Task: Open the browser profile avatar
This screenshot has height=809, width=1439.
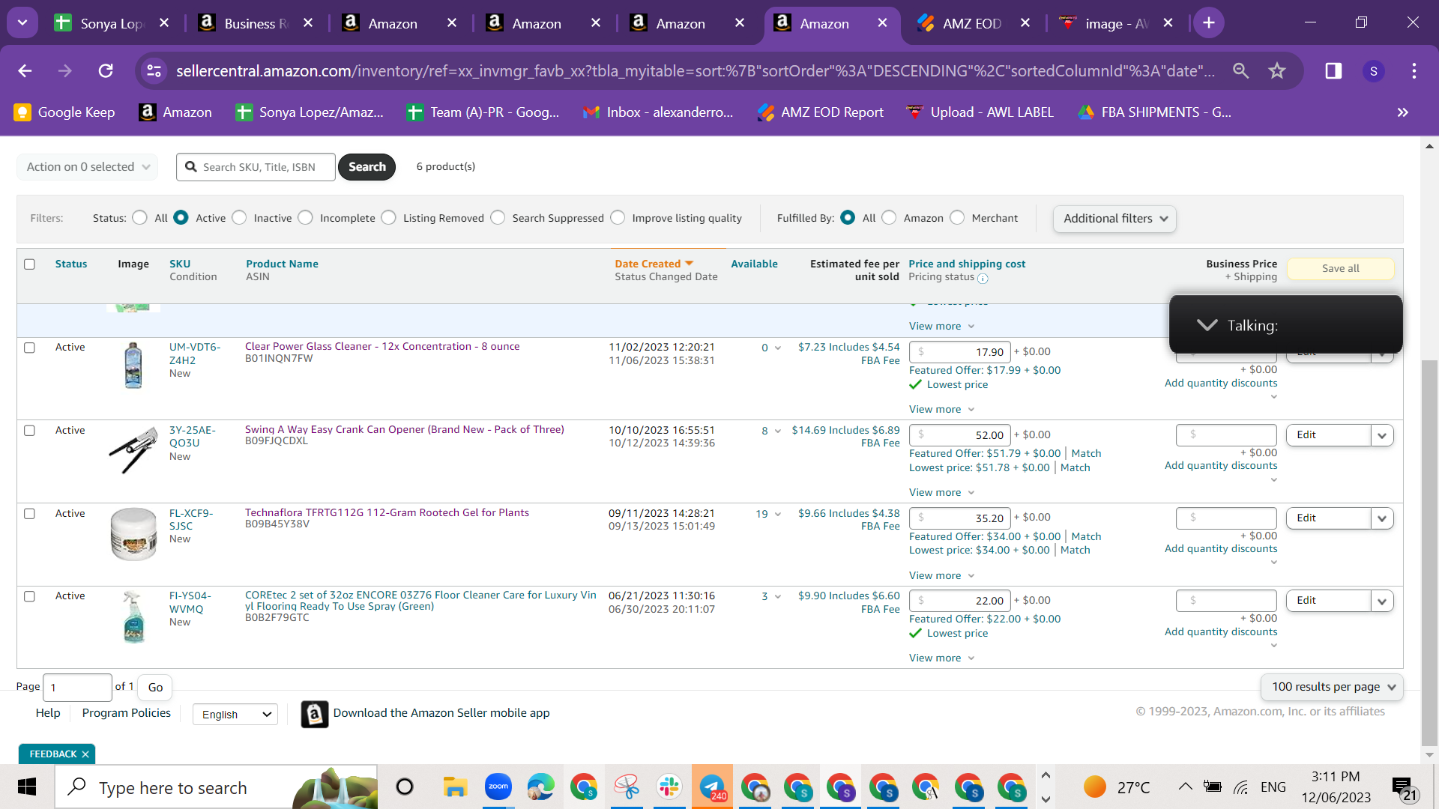Action: [1374, 71]
